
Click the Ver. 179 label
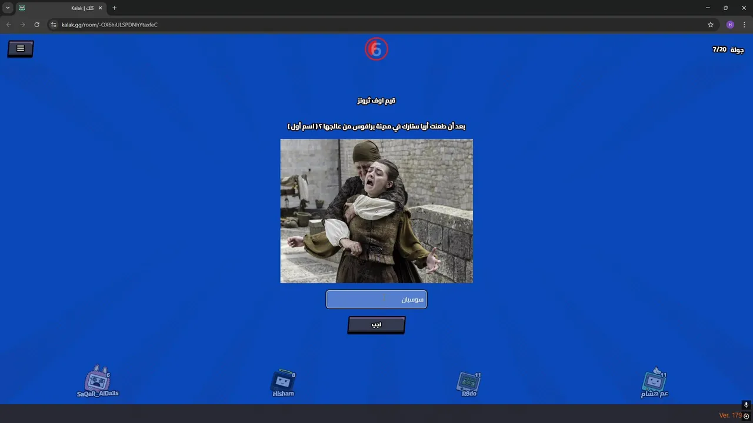point(730,415)
